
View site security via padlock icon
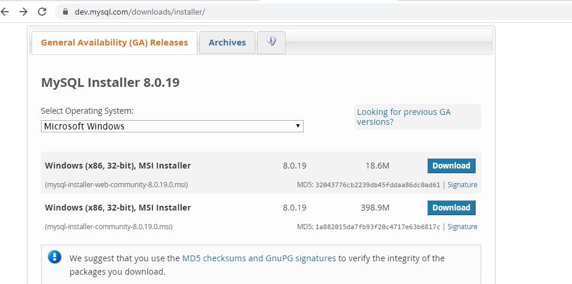coord(65,12)
